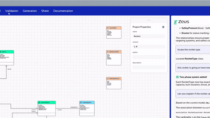Select the AuthorizationLevel enum box title

tap(114, 79)
